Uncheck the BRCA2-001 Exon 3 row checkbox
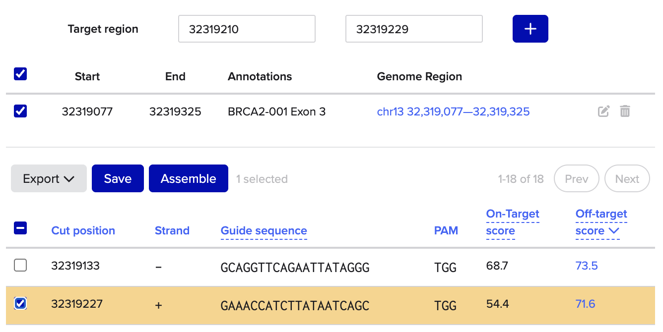663x332 pixels. click(20, 111)
